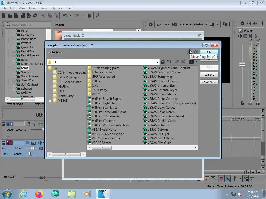Toggle Arm for Record on audio track 2
Screen dimensions: 266x199
[27, 143]
